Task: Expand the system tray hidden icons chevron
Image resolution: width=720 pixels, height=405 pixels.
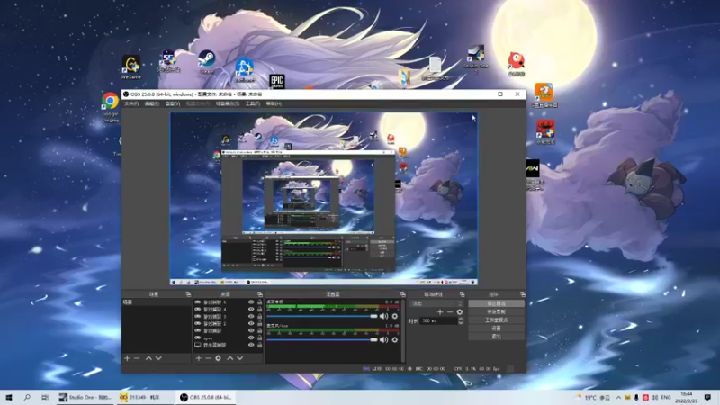Action: pyautogui.click(x=618, y=398)
